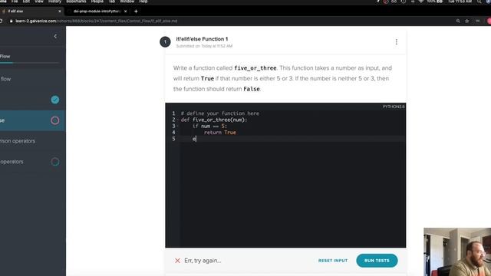The height and width of the screenshot is (276, 491).
Task: Open the File menu
Action: pyautogui.click(x=15, y=2)
